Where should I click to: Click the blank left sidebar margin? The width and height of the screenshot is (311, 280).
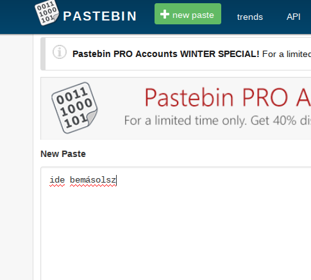(x=17, y=157)
